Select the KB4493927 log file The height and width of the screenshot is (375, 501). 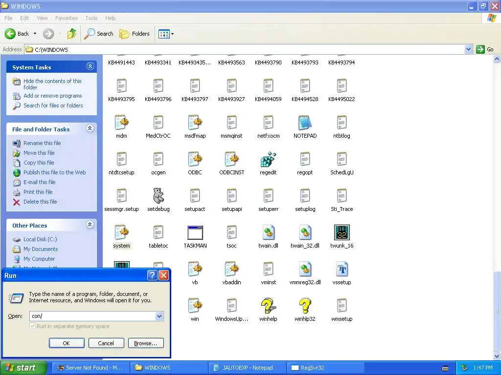(231, 86)
